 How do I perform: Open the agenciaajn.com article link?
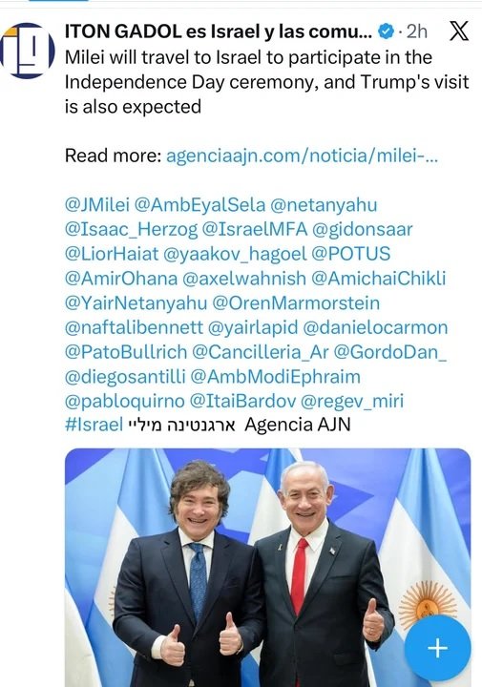(302, 156)
